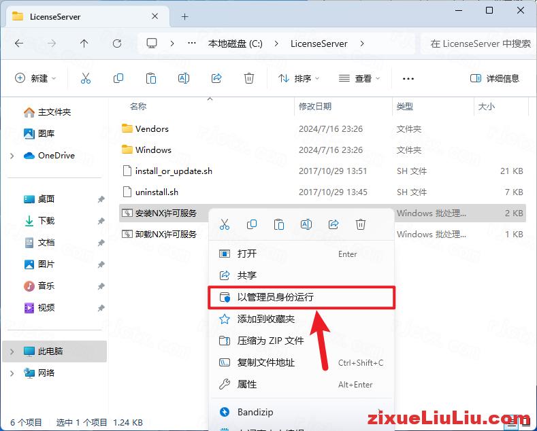This screenshot has height=431, width=537.
Task: Click the context menu Share icon
Action: (333, 224)
